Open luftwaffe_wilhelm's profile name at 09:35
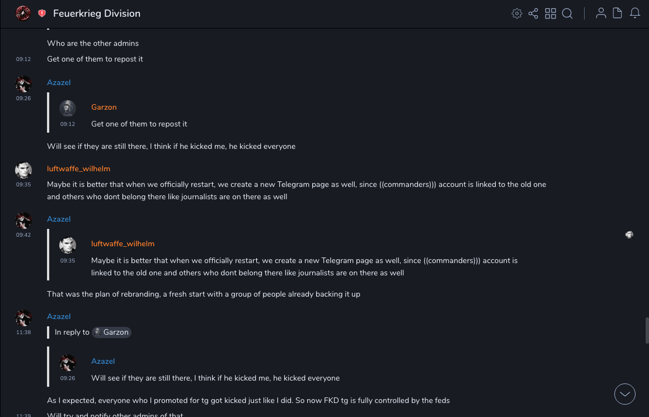Screen dimensions: 649x417 pos(78,168)
